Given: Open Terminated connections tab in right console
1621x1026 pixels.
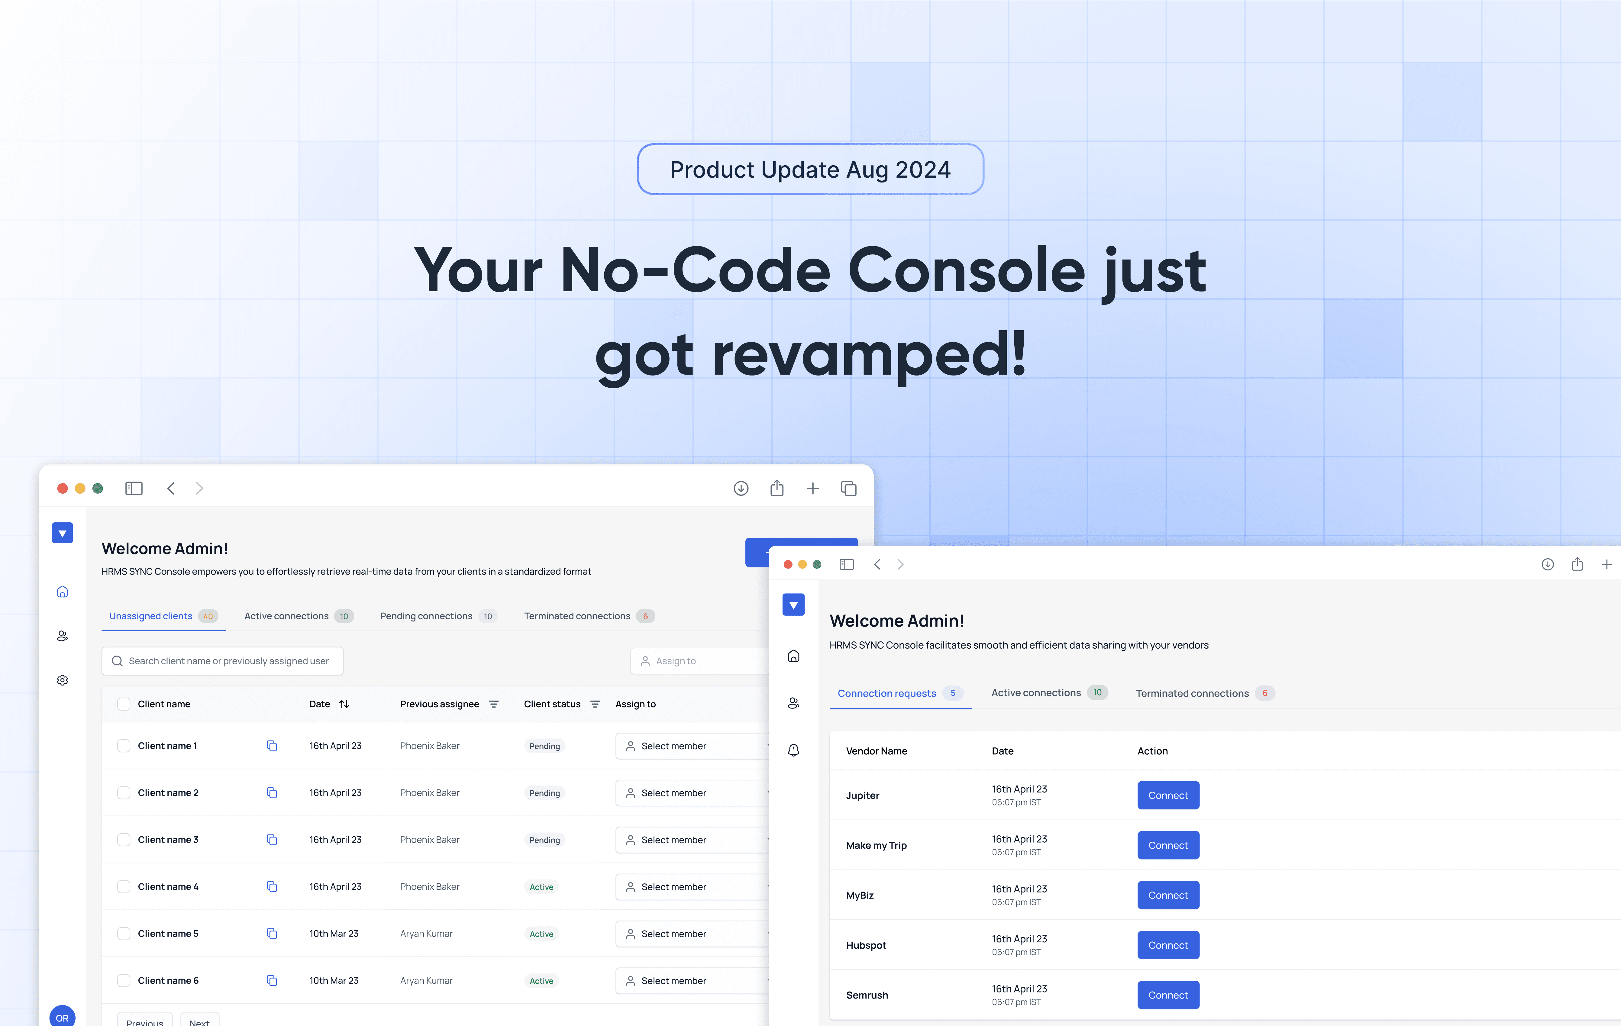Looking at the screenshot, I should coord(1205,693).
